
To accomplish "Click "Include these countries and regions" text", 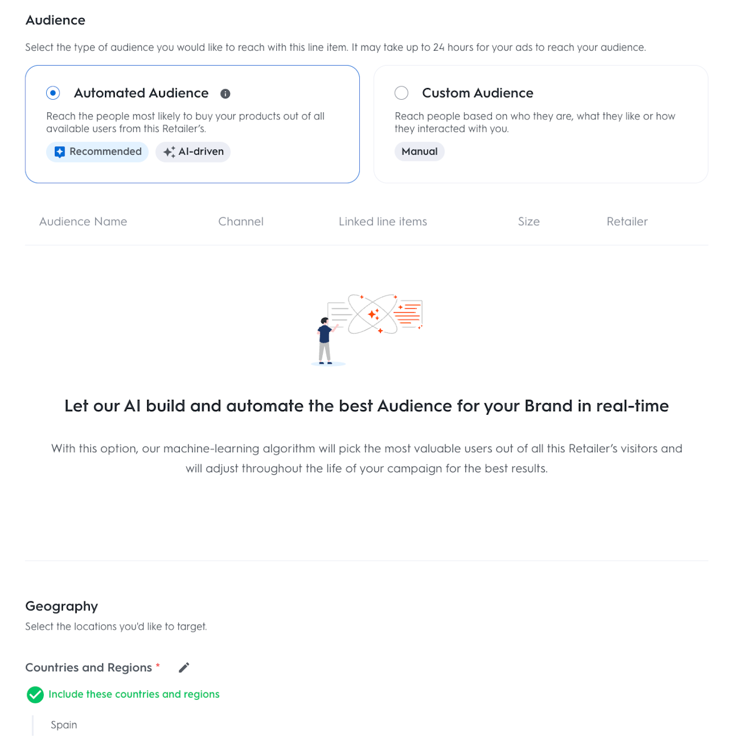I will [x=134, y=694].
